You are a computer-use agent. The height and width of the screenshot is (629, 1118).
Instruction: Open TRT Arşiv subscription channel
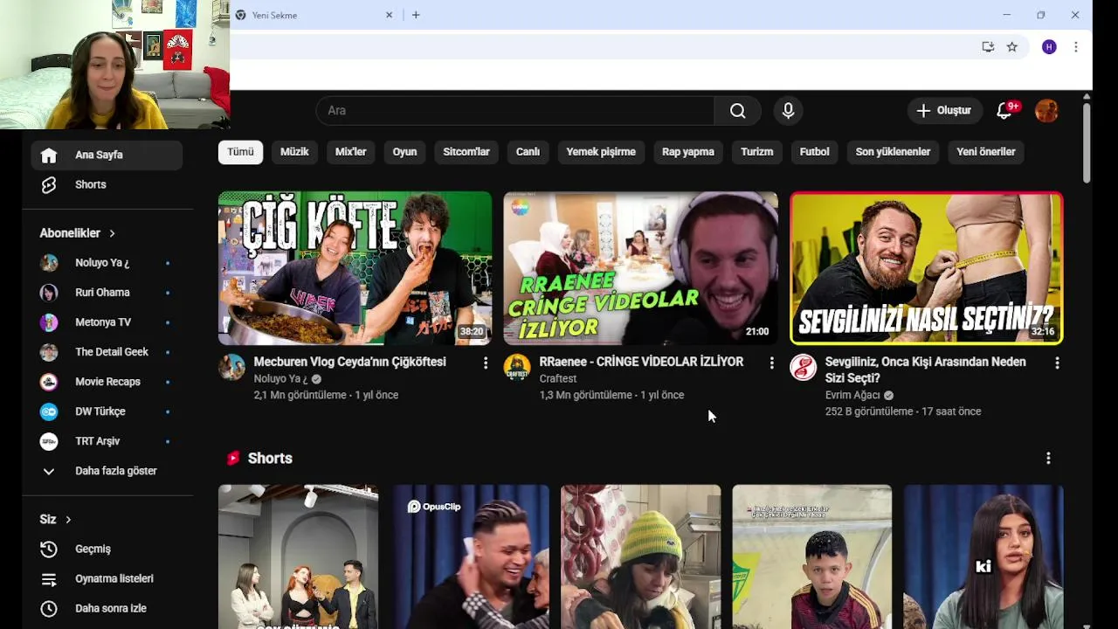[x=107, y=441]
